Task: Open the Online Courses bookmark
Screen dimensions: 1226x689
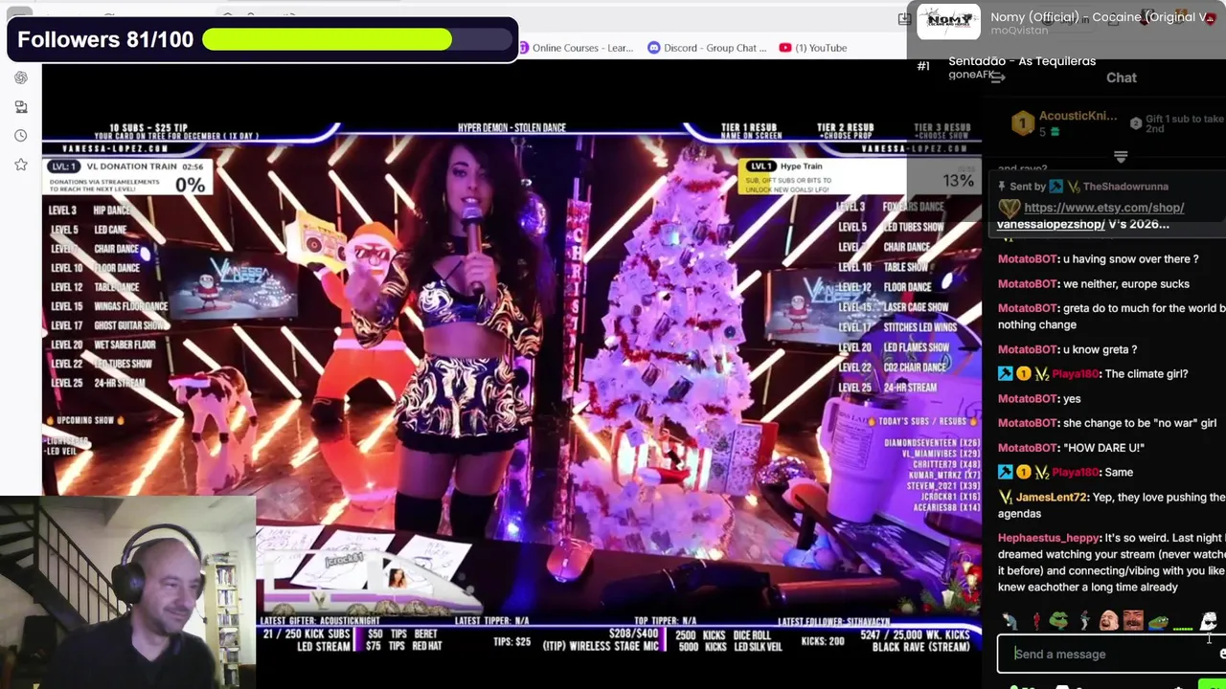Action: [575, 48]
